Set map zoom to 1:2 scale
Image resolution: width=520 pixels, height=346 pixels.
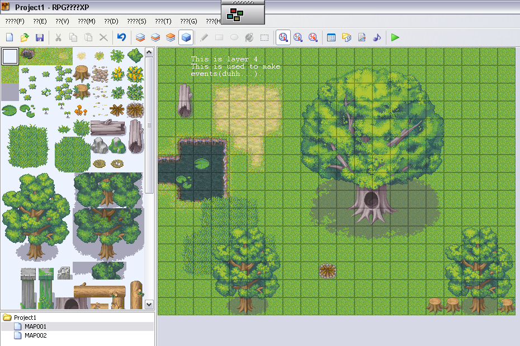click(x=298, y=37)
